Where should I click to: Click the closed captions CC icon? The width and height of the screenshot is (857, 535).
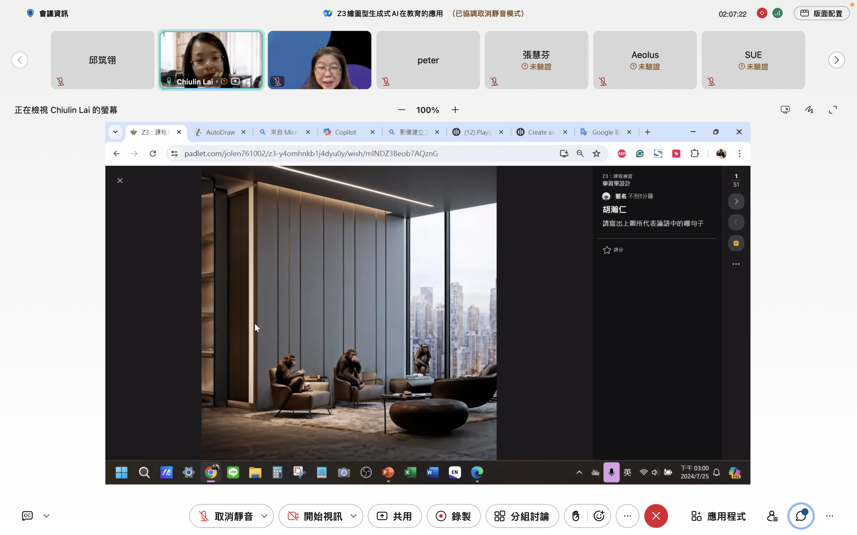[27, 516]
